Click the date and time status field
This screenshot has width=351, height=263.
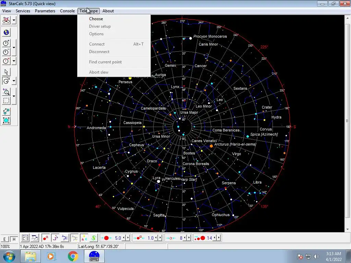(48, 247)
